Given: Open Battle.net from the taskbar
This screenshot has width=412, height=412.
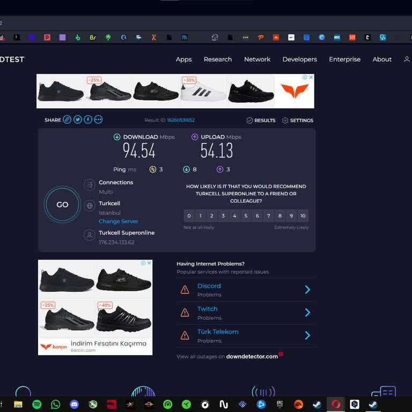Looking at the screenshot, I should [261, 404].
